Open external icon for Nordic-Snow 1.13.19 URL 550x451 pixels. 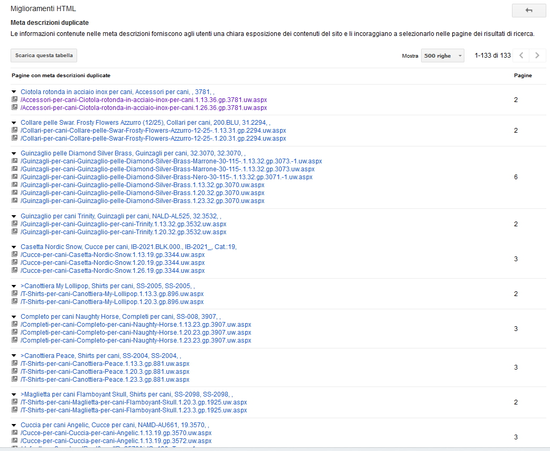pos(14,254)
